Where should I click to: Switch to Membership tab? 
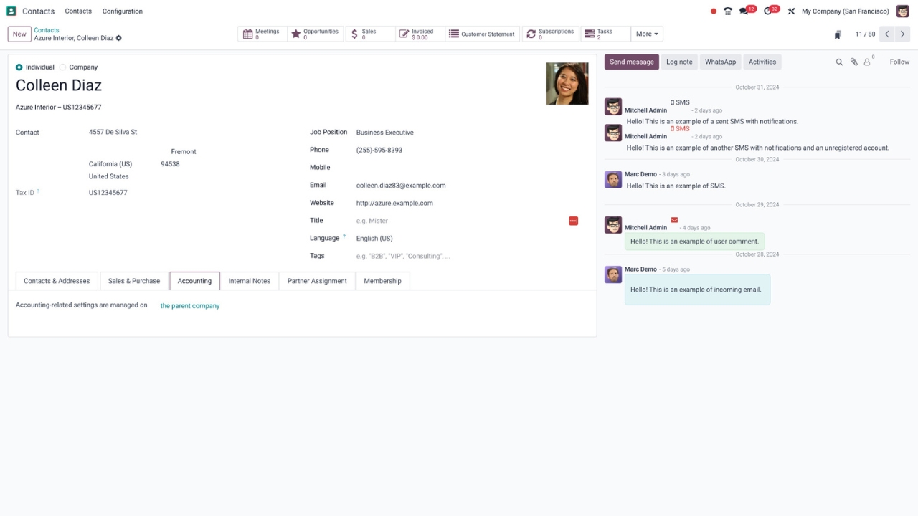382,281
